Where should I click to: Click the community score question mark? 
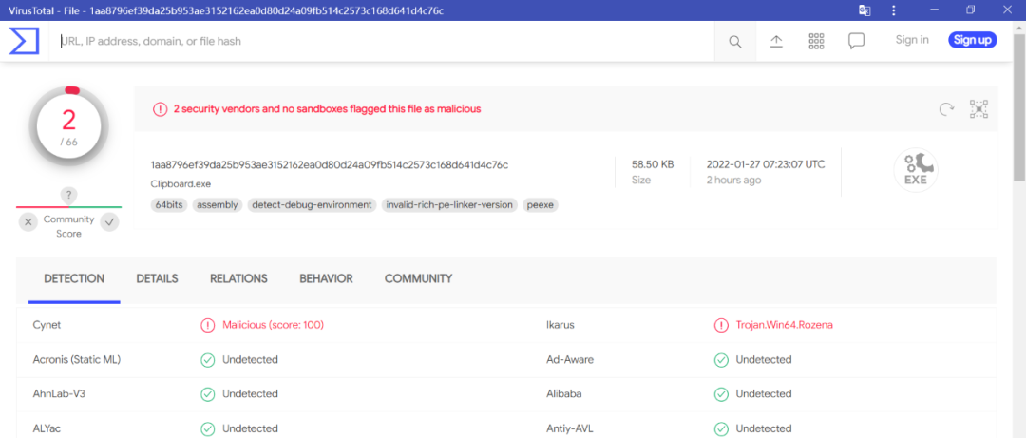pos(68,195)
